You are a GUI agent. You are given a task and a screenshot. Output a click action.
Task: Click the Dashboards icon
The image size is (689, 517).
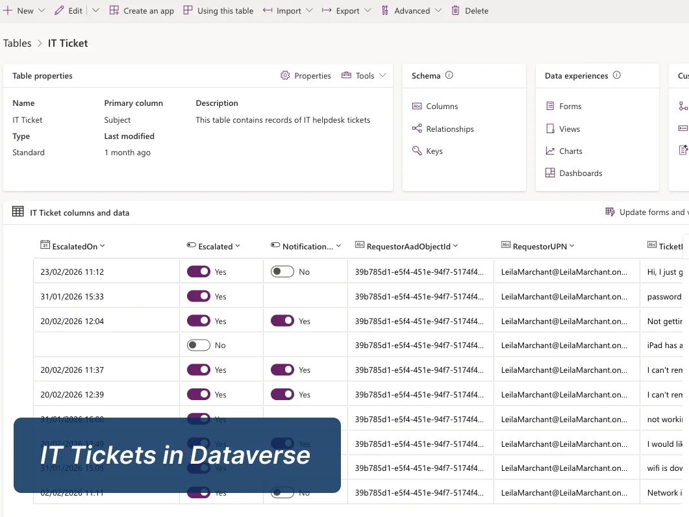pyautogui.click(x=550, y=173)
